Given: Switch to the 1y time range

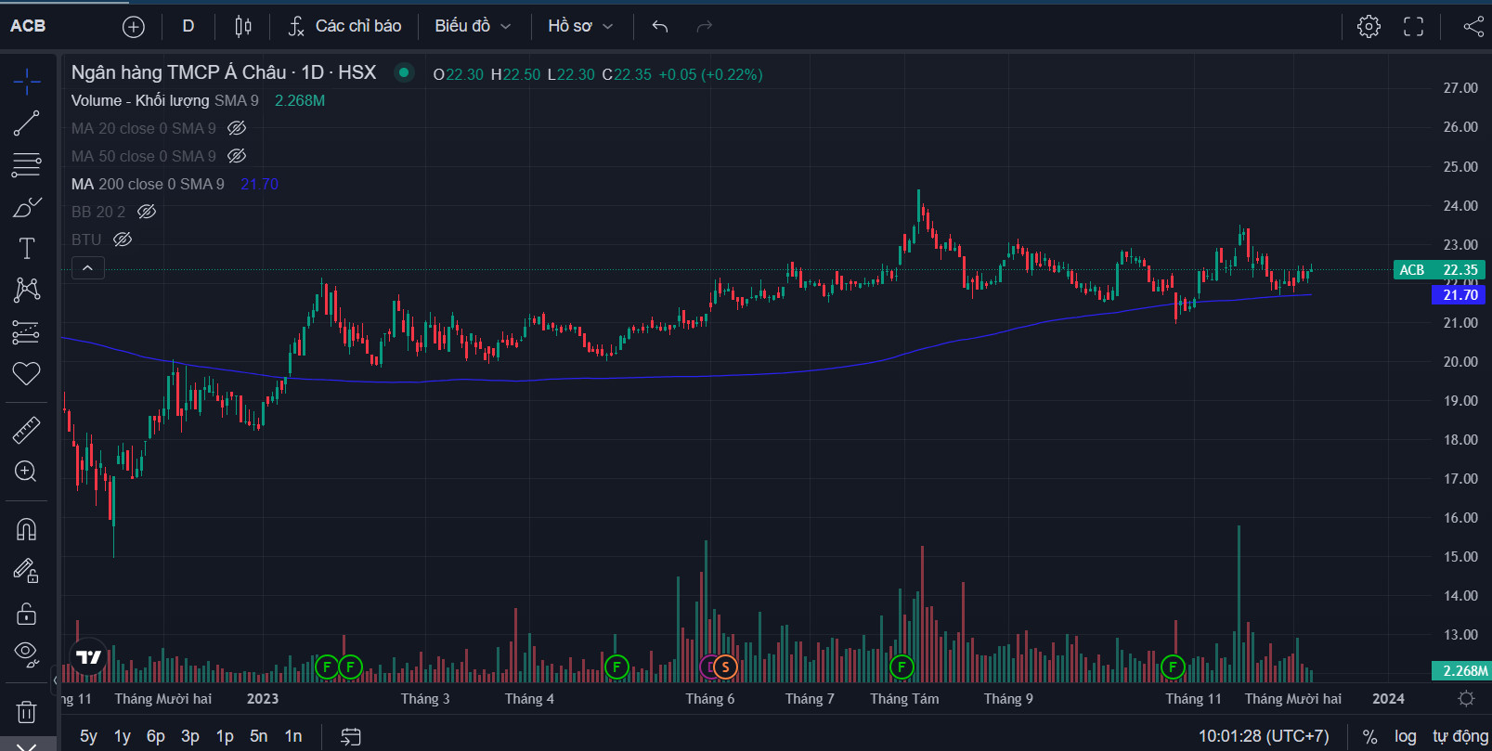Looking at the screenshot, I should [x=122, y=736].
